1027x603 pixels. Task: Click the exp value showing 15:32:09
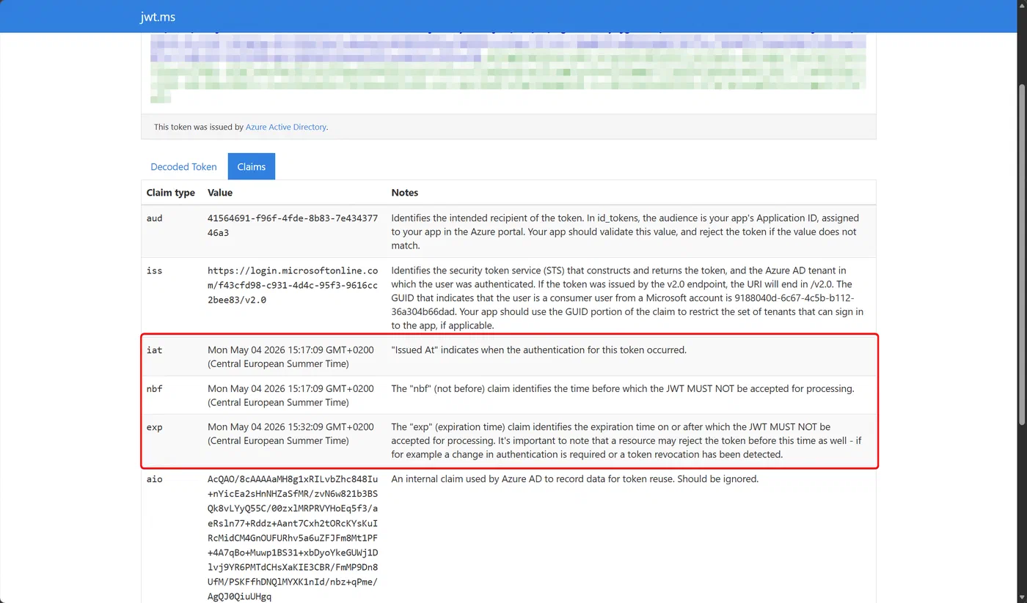(290, 434)
